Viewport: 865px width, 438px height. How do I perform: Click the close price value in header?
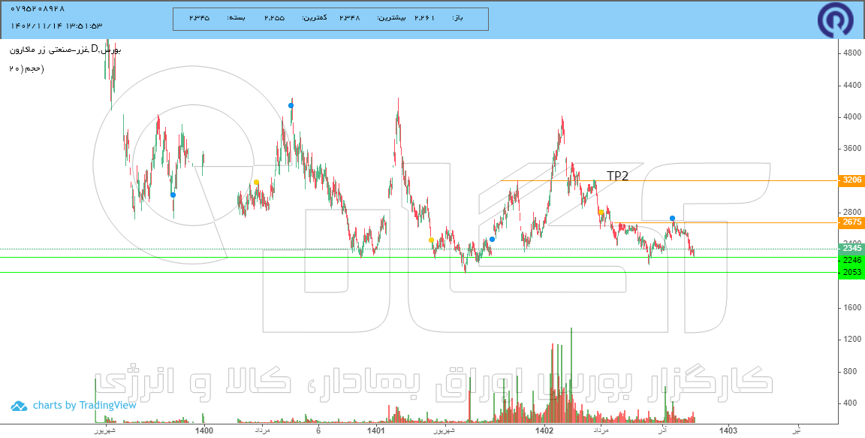point(199,18)
